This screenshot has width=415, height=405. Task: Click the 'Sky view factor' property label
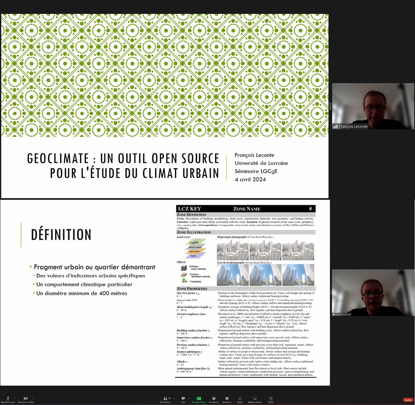pos(186,293)
